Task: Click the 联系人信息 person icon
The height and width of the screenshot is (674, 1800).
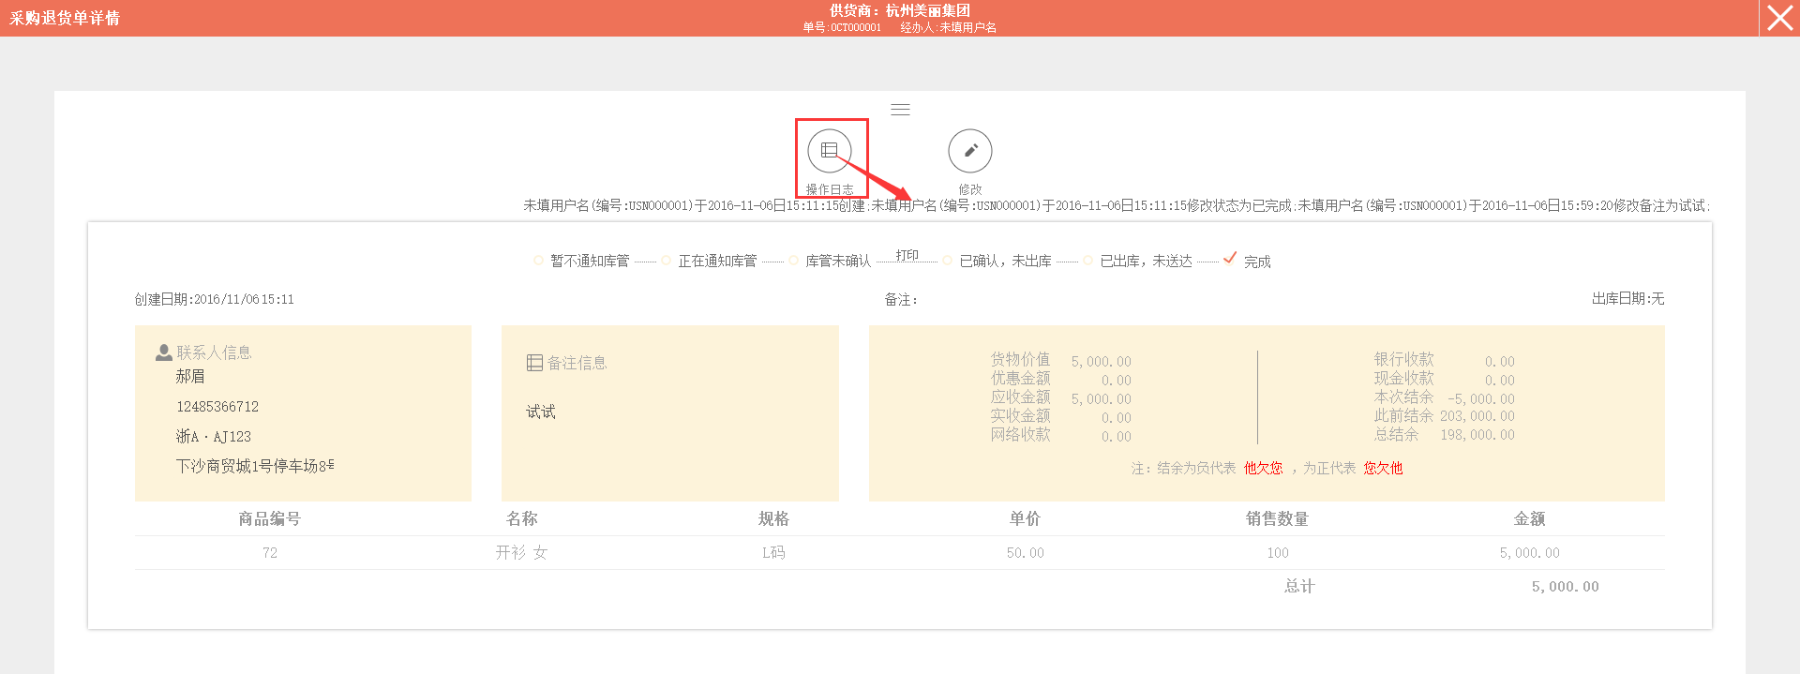Action: [x=163, y=352]
